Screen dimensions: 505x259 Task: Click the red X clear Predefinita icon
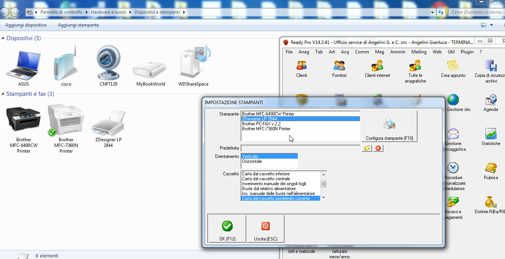point(378,148)
